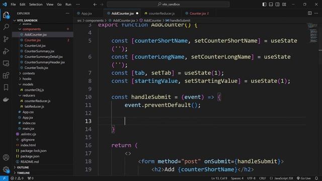Switch to the counterReducer.js tab
This screenshot has height=181, width=322.
pyautogui.click(x=162, y=14)
